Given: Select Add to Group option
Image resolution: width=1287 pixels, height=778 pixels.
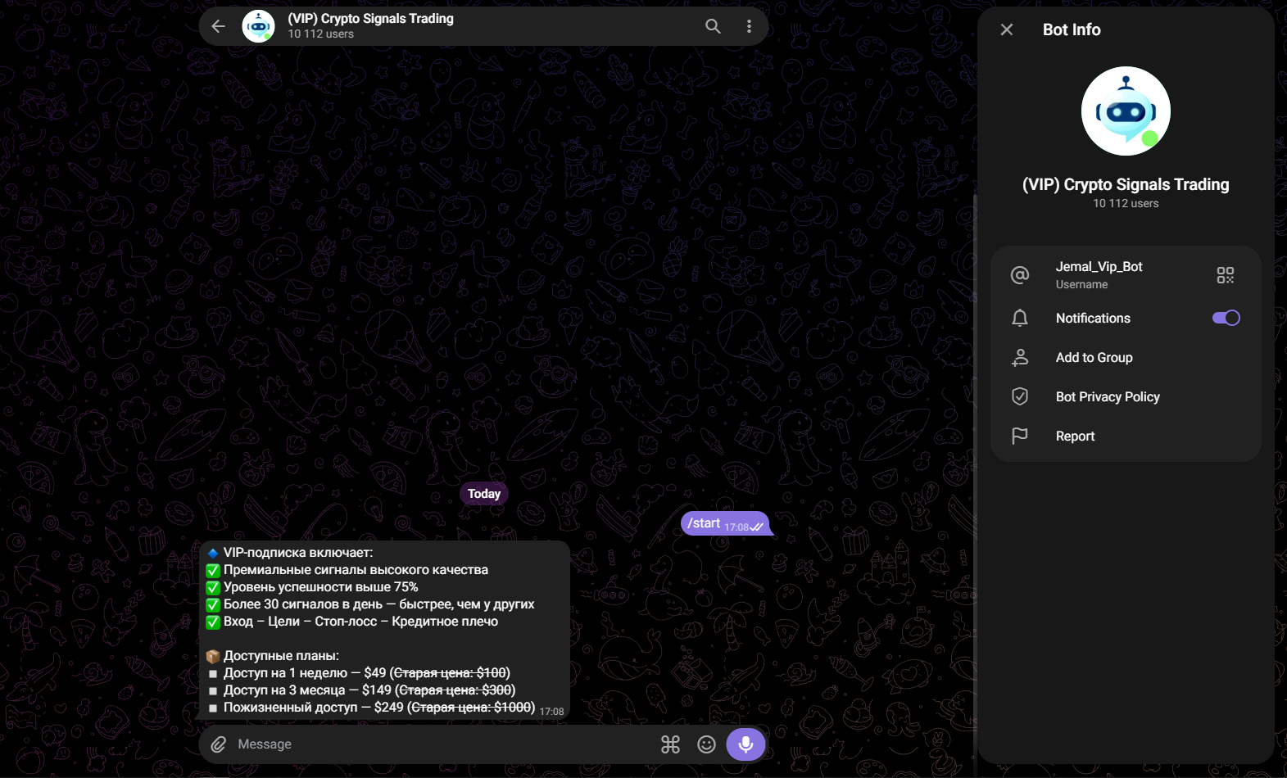Looking at the screenshot, I should click(x=1126, y=357).
